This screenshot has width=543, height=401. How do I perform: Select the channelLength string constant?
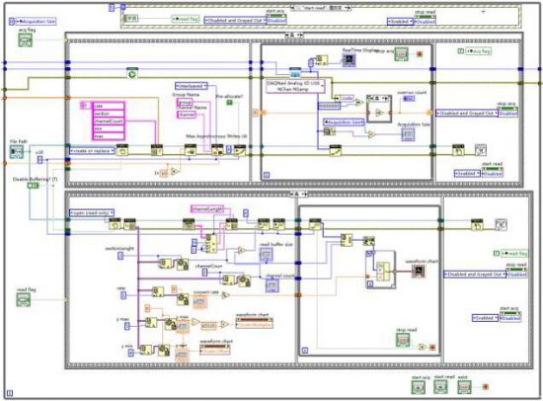click(x=207, y=209)
